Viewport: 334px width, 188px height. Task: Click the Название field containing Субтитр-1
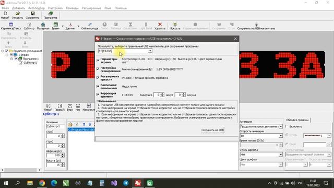(x=55, y=126)
